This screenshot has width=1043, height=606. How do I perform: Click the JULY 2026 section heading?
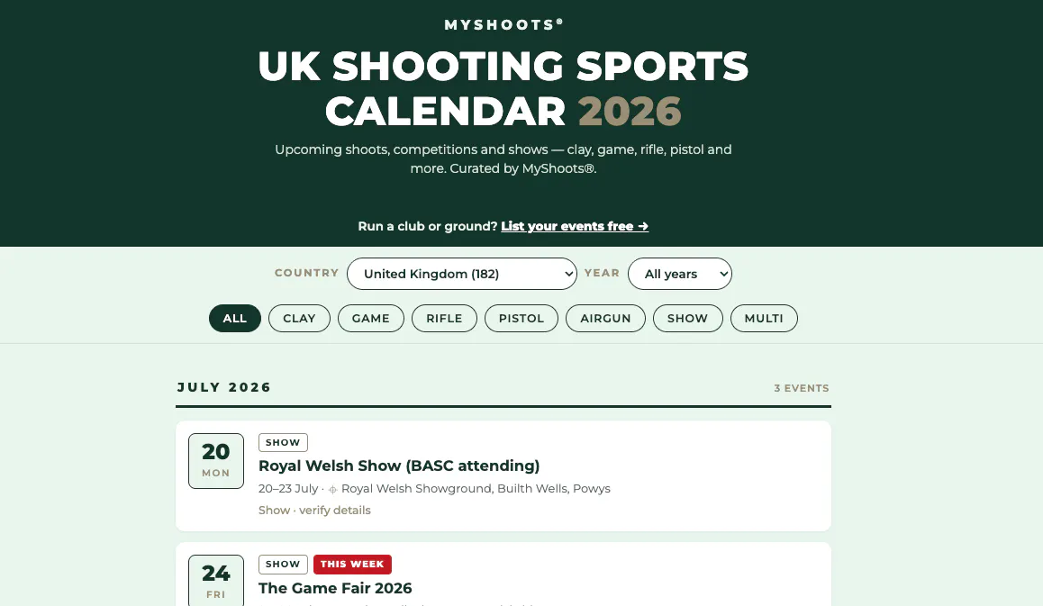coord(224,387)
